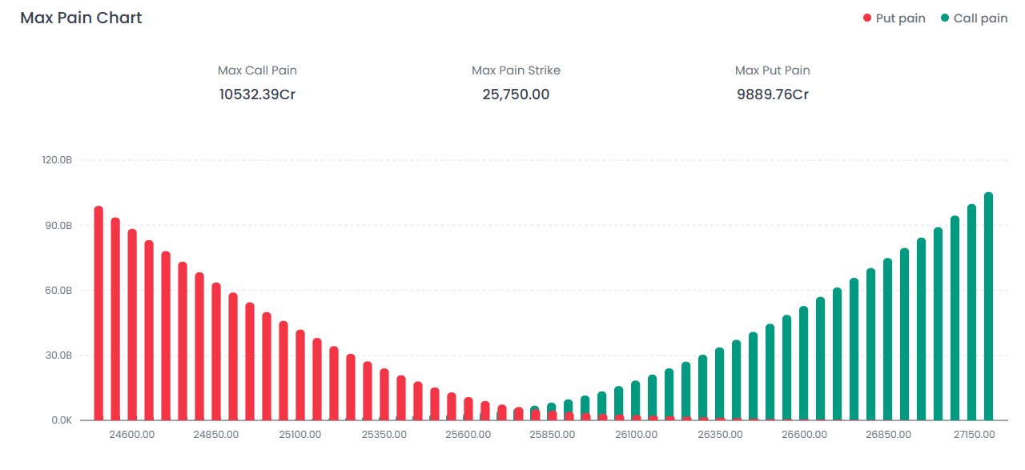
Task: Click the 25600.00 x-axis label
Action: [468, 435]
